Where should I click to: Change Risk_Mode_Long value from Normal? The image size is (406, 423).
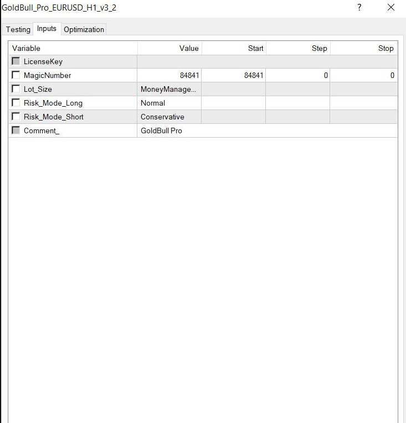pos(168,103)
